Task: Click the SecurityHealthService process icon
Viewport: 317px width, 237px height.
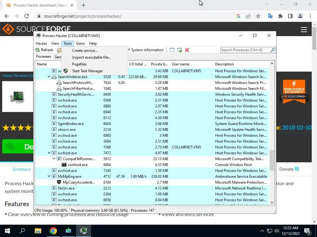Action: tap(54, 94)
